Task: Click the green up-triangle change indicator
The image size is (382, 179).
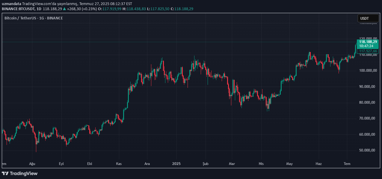Action: click(64, 9)
